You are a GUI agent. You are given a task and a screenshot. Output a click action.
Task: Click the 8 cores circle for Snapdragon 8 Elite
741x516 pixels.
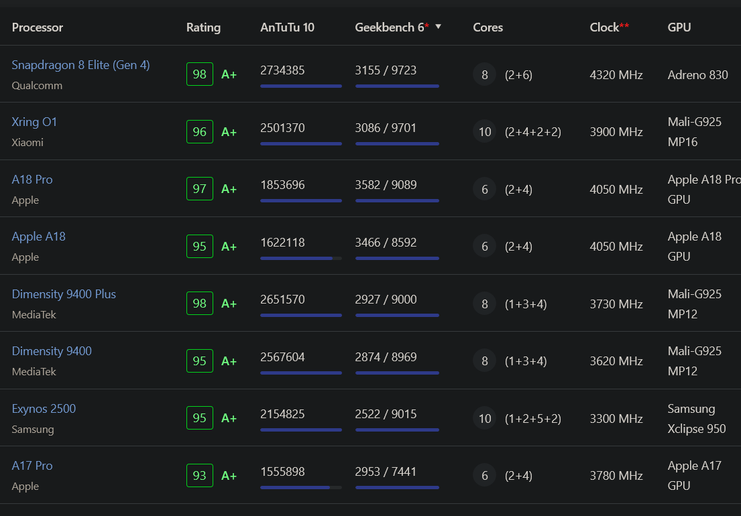click(x=484, y=74)
